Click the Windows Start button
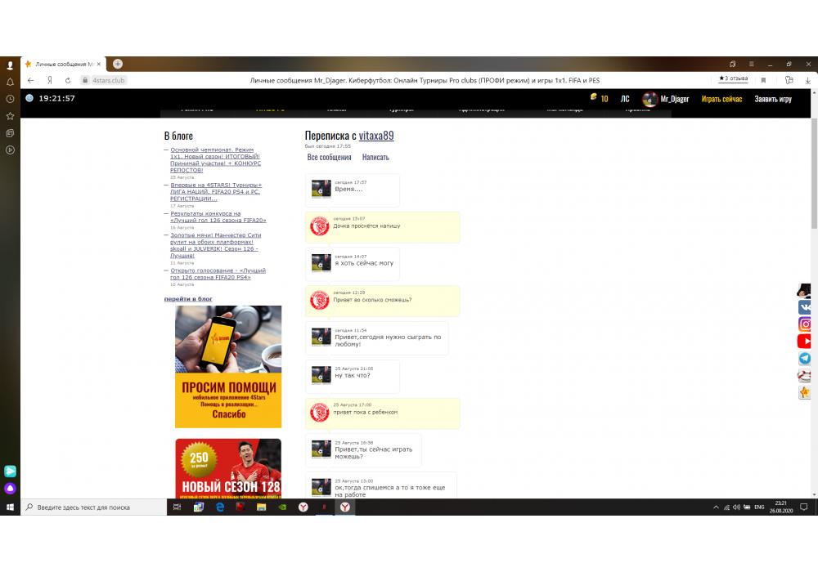The width and height of the screenshot is (818, 572). 10,507
